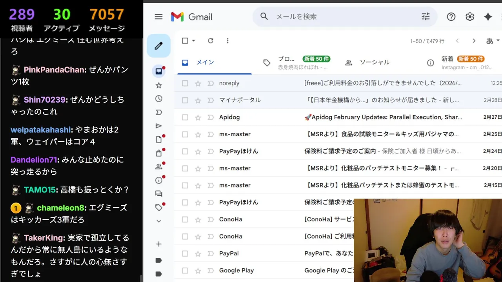Open Purchases bag icon in sidebar
The height and width of the screenshot is (282, 502).
[x=159, y=153]
